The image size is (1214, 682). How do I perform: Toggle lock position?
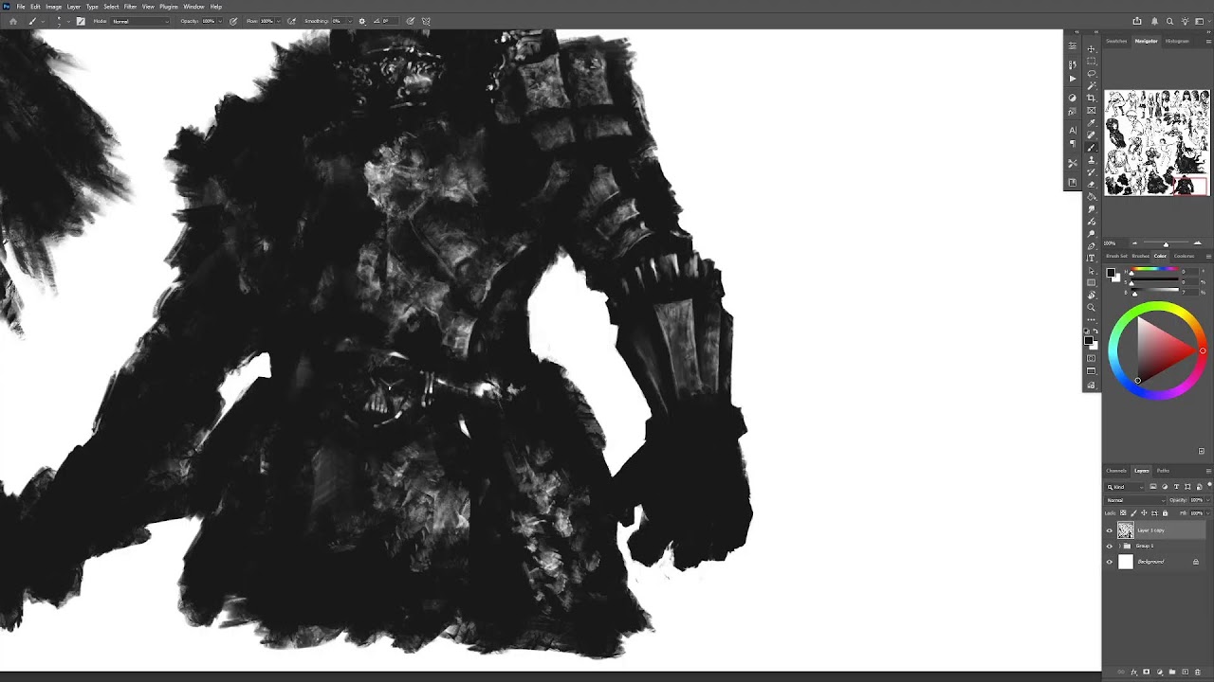coord(1144,512)
